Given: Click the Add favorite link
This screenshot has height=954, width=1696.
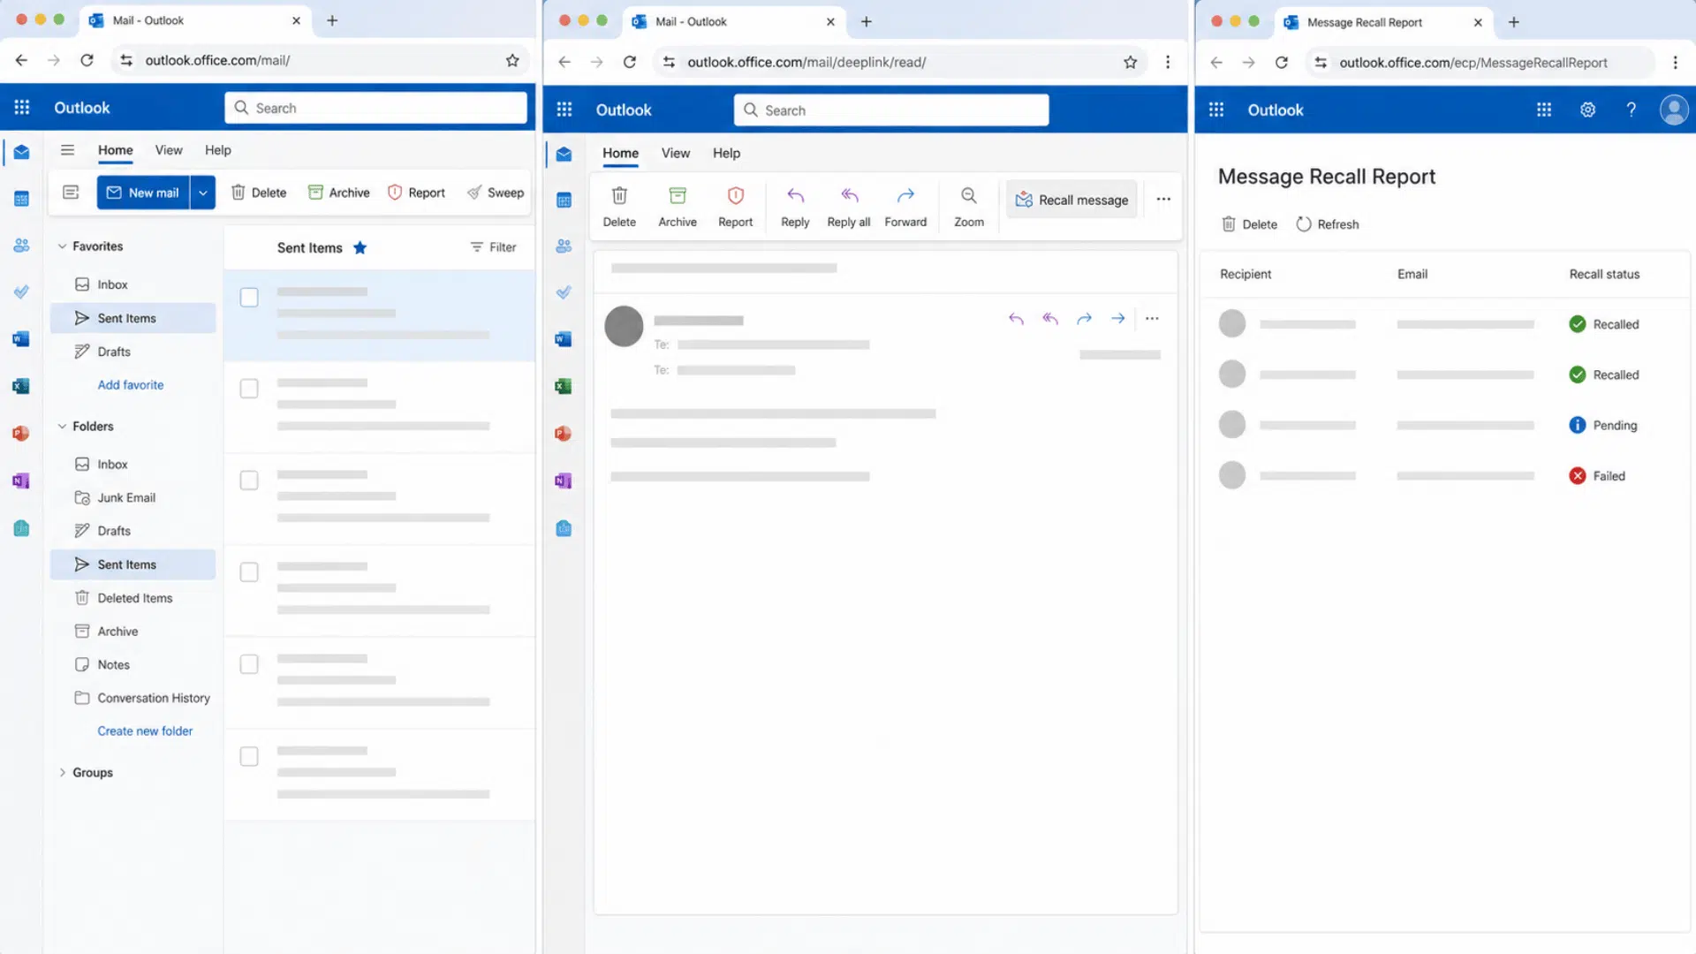Looking at the screenshot, I should pos(131,385).
